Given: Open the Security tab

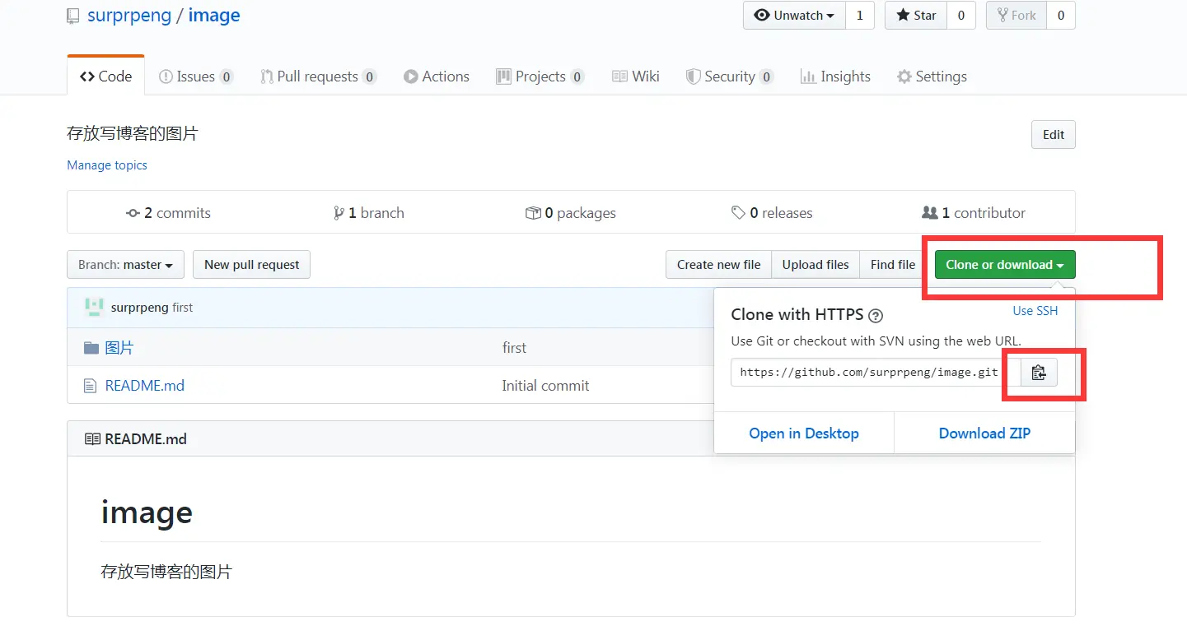Looking at the screenshot, I should 730,76.
